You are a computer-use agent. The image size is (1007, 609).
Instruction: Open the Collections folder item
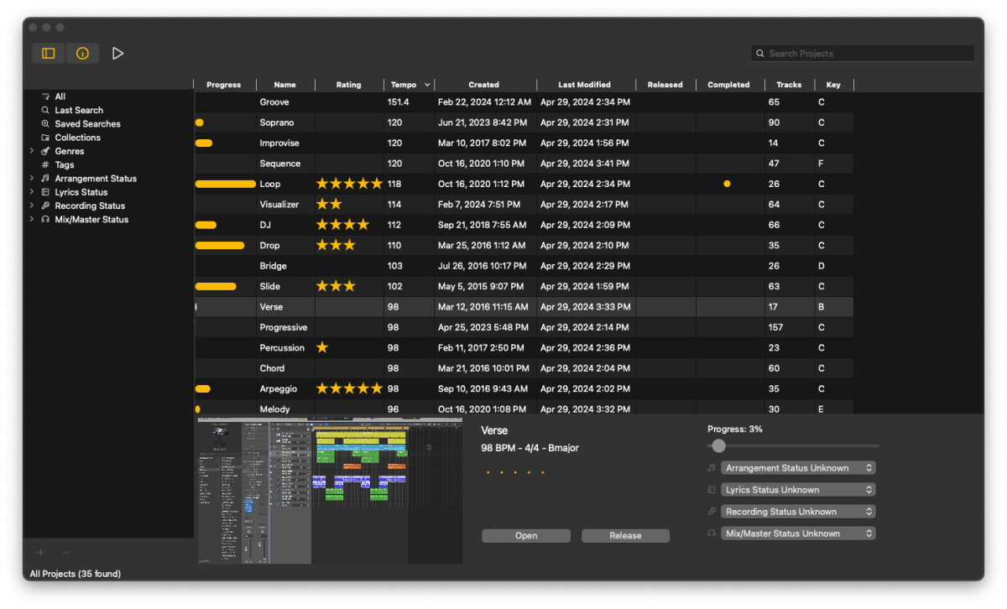coord(77,138)
